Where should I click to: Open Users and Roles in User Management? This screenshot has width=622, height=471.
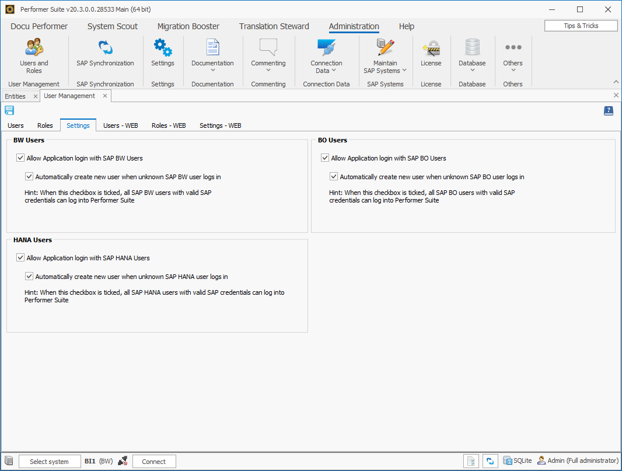pos(34,55)
